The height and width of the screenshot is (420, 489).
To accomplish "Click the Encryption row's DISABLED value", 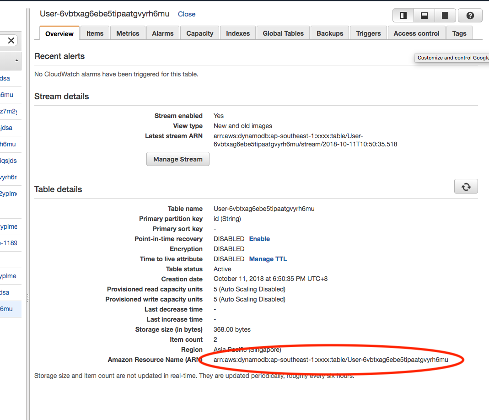I will click(229, 249).
